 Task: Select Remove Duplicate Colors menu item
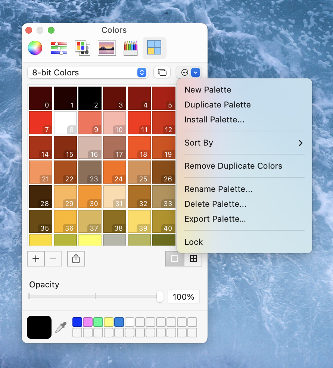pyautogui.click(x=233, y=166)
